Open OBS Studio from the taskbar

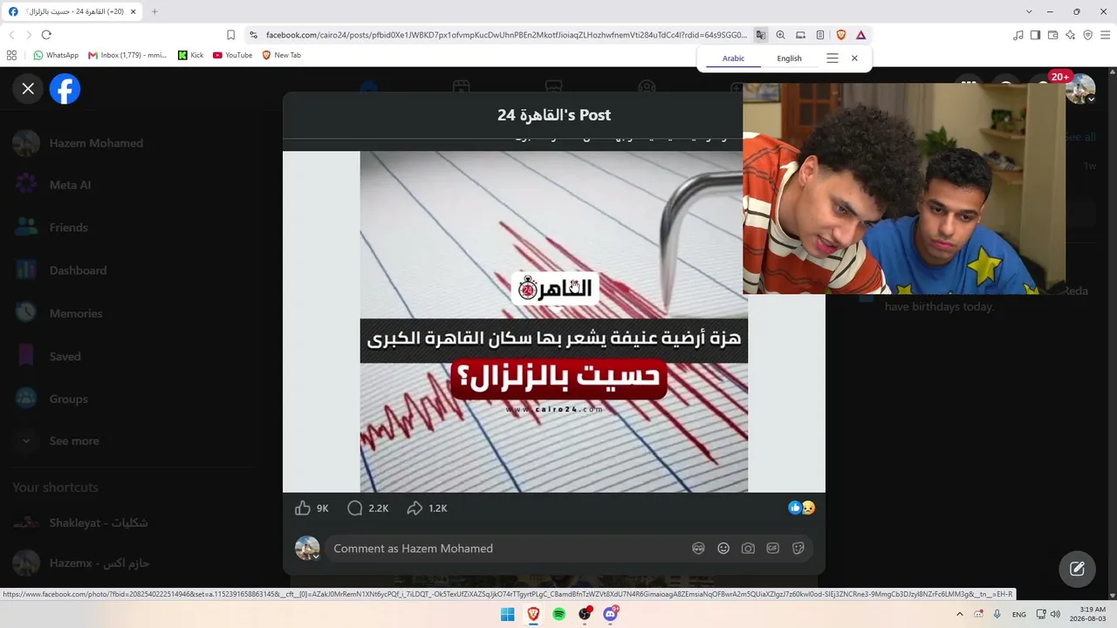tap(585, 614)
